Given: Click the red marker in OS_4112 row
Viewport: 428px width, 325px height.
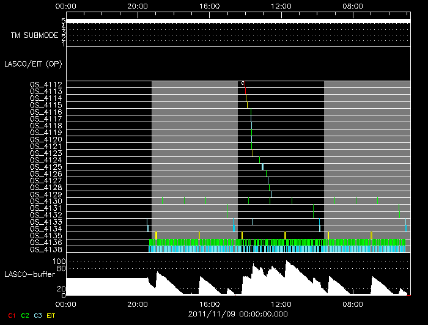Looking at the screenshot, I should coord(245,84).
